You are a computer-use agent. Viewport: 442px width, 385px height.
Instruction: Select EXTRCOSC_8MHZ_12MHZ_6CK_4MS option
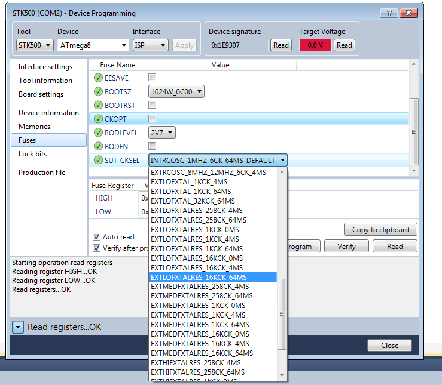213,172
